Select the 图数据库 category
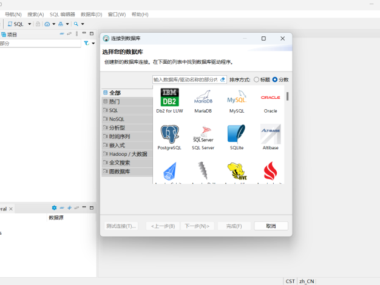Screen dimensions: 380x285 (127, 172)
